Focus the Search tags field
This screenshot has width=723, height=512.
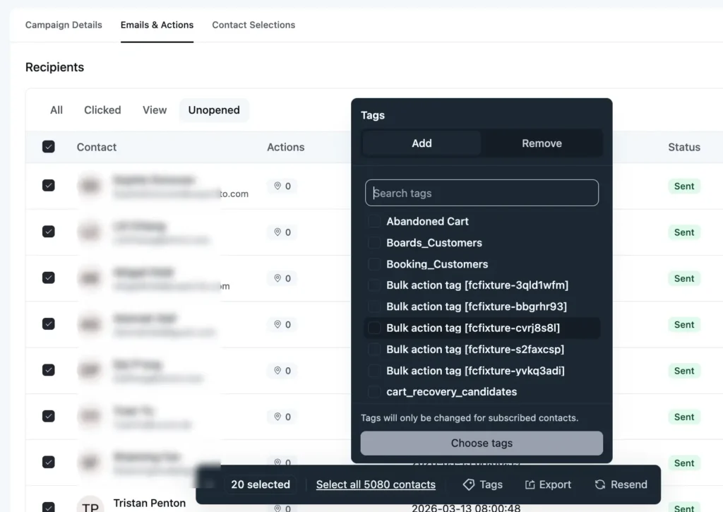pyautogui.click(x=482, y=193)
